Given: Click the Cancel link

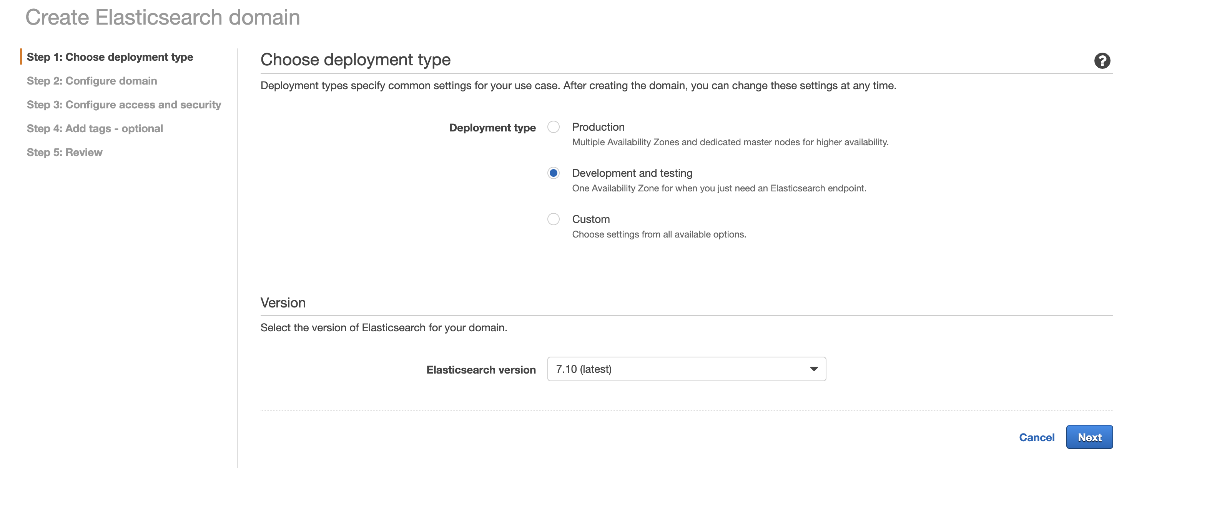Looking at the screenshot, I should [x=1037, y=437].
